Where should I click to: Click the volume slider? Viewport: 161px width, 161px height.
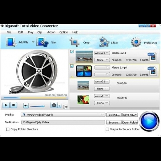click(x=37, y=106)
